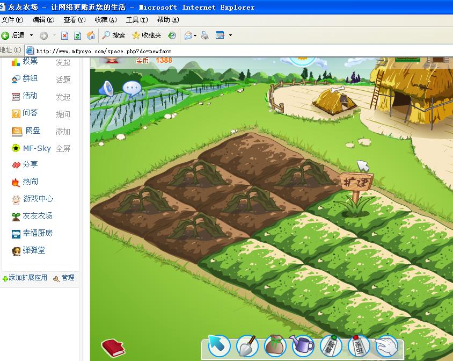
Task: Click 添加 next to 网盘
Action: pos(63,131)
